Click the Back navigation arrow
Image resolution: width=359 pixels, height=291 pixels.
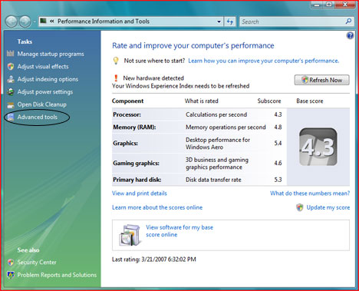[12, 21]
